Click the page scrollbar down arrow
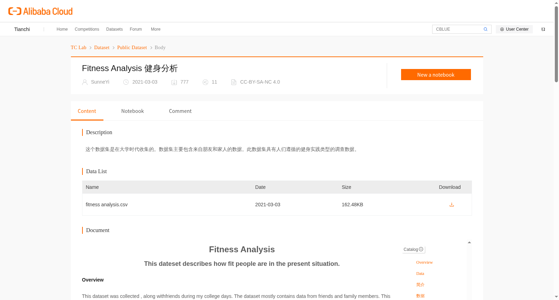559x300 pixels. click(556, 297)
